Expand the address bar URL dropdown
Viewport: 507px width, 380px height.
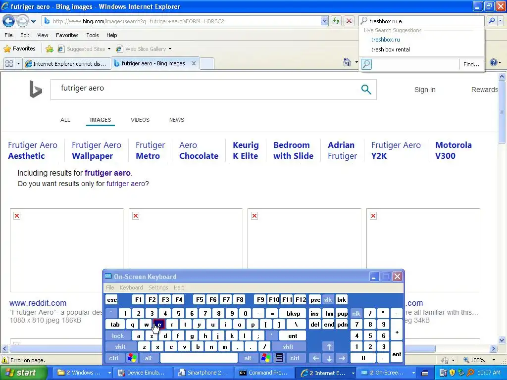(324, 21)
